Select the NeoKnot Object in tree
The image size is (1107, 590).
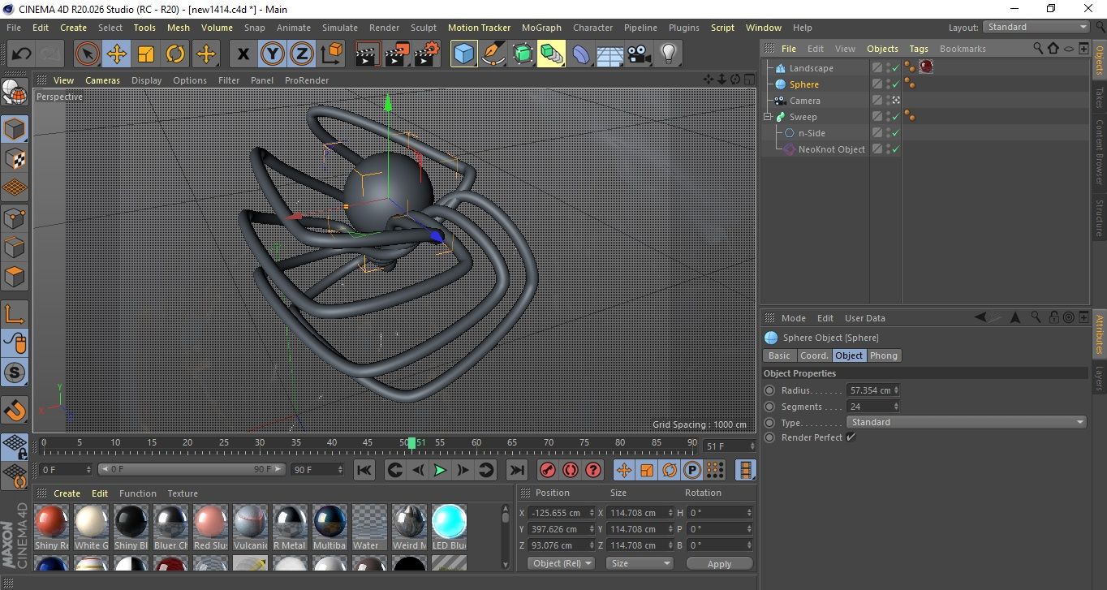(x=831, y=149)
